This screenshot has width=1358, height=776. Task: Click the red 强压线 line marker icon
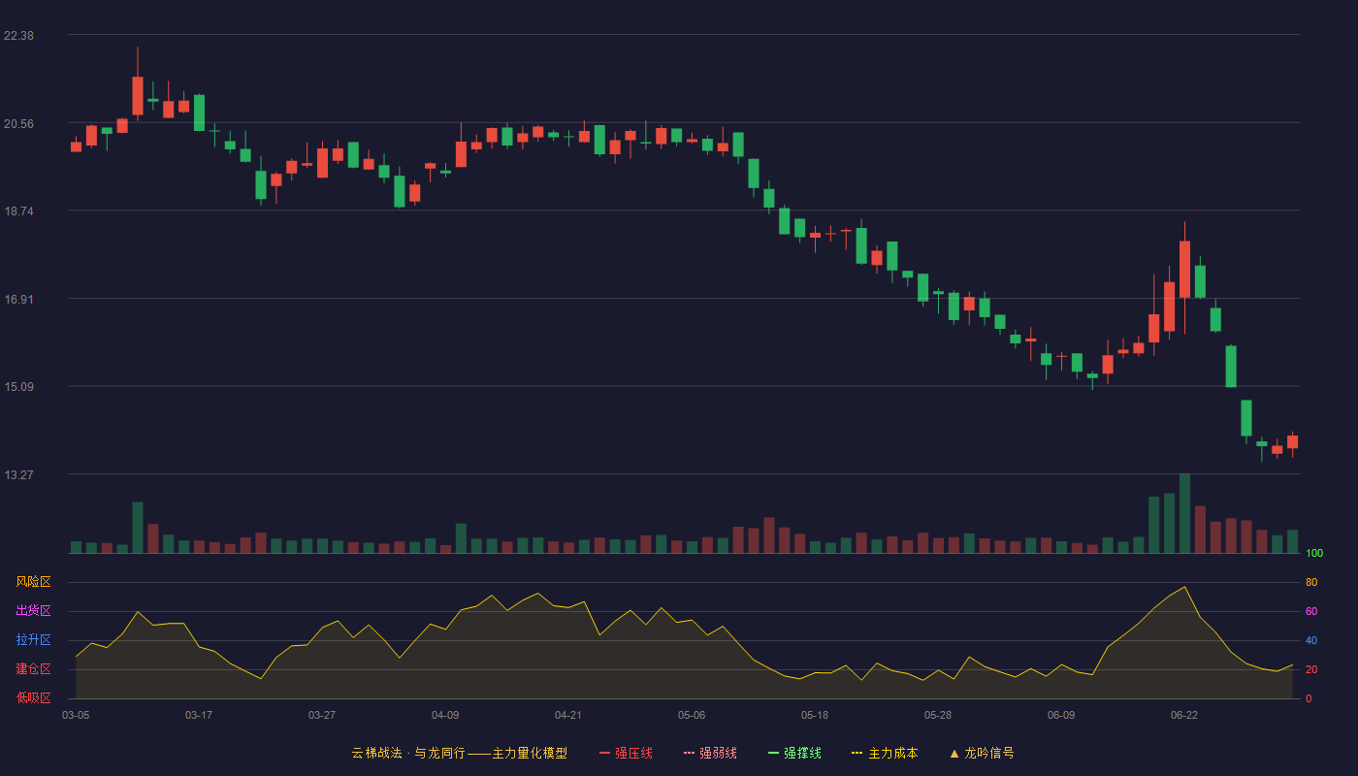(604, 753)
